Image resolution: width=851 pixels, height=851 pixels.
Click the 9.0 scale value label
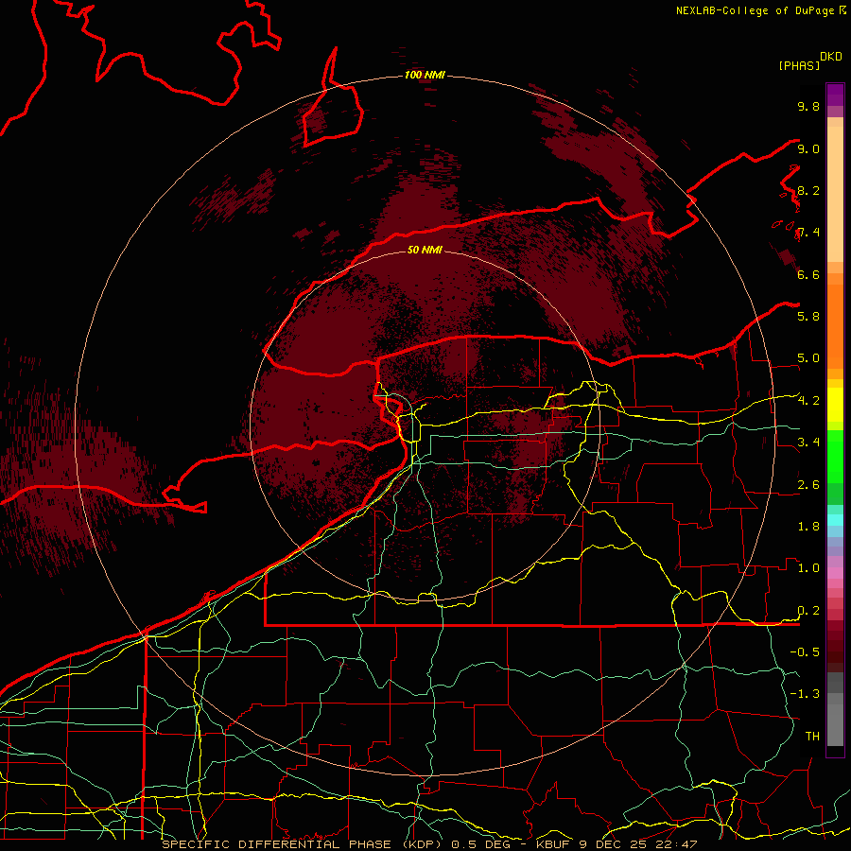(808, 148)
